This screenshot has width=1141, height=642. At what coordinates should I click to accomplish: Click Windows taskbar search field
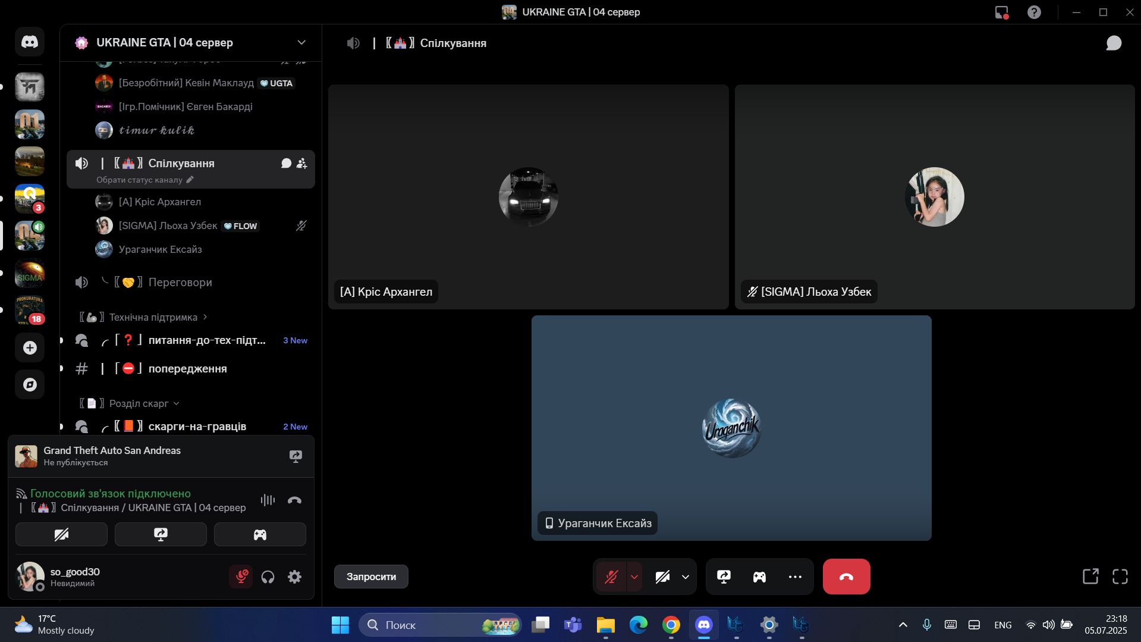tap(440, 625)
